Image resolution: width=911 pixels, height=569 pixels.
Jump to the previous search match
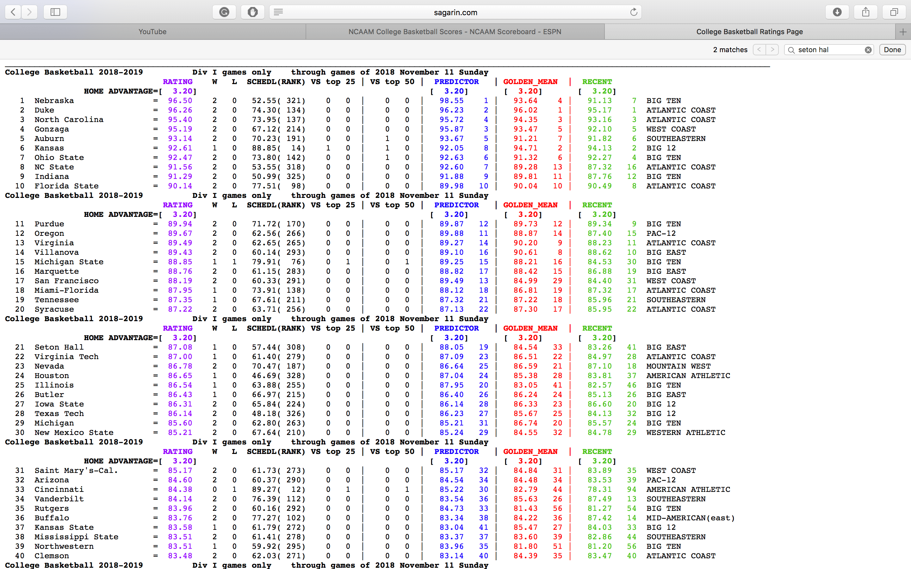[x=759, y=49]
